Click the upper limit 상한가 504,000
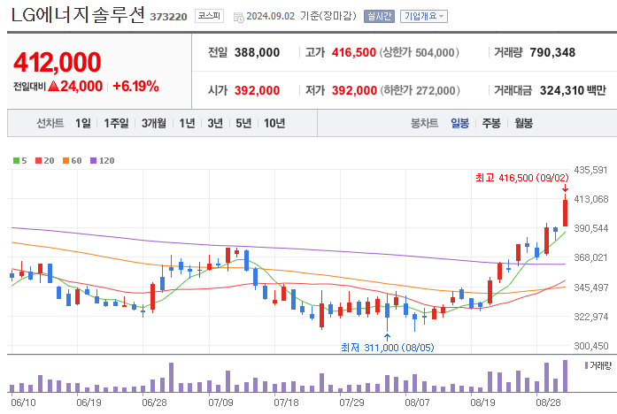Viewport: 617px width, 414px height. coord(419,52)
